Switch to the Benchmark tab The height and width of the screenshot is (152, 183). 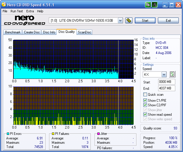pyautogui.click(x=13, y=32)
